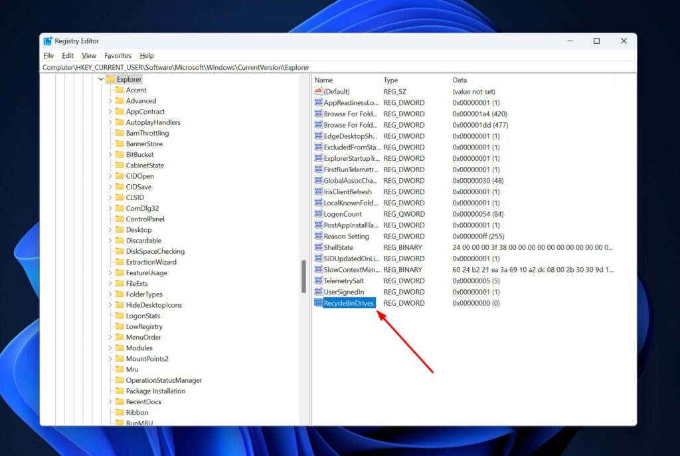
Task: Expand the FileExts subkey
Action: [110, 283]
